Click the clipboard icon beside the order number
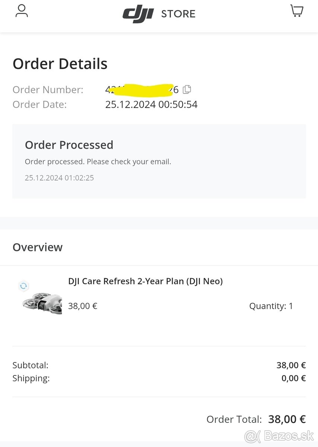Viewport: 318px width, 447px height. [187, 89]
